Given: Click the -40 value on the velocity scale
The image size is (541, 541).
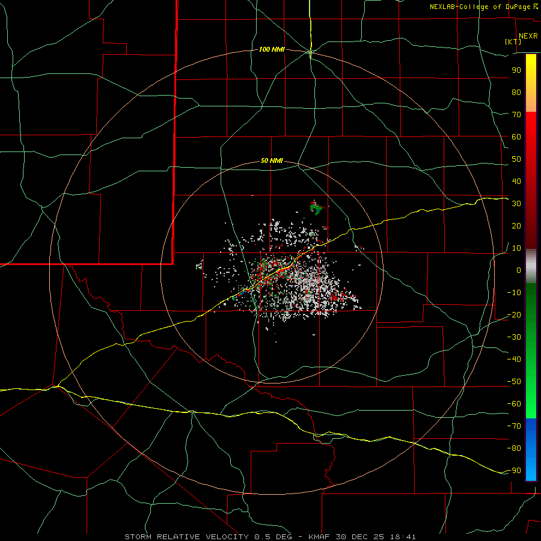Looking at the screenshot, I should (514, 359).
